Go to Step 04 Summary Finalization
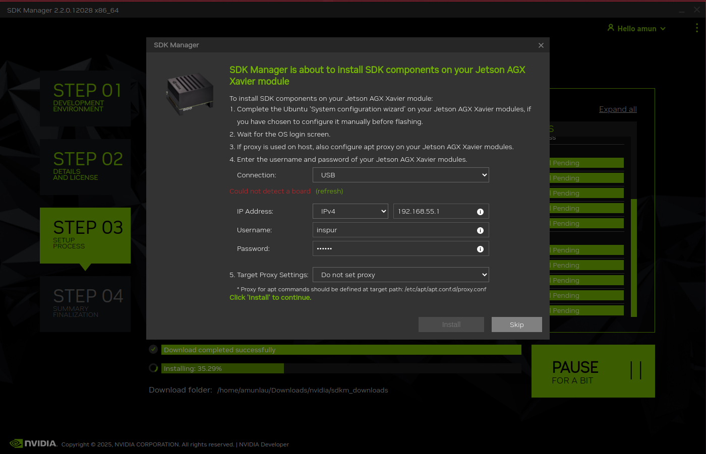The height and width of the screenshot is (454, 706). 85,304
